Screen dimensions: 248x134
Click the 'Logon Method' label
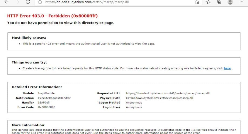(x=109, y=103)
